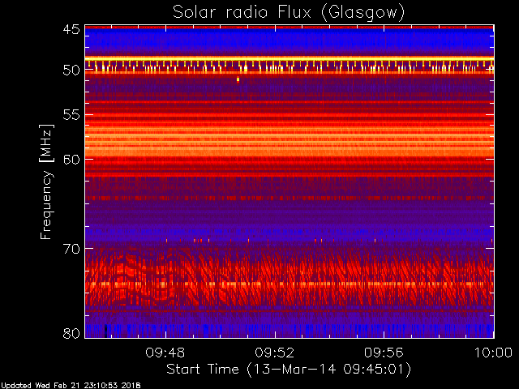519x389 pixels.
Task: Click the 09:48 time tick label
Action: coord(165,353)
